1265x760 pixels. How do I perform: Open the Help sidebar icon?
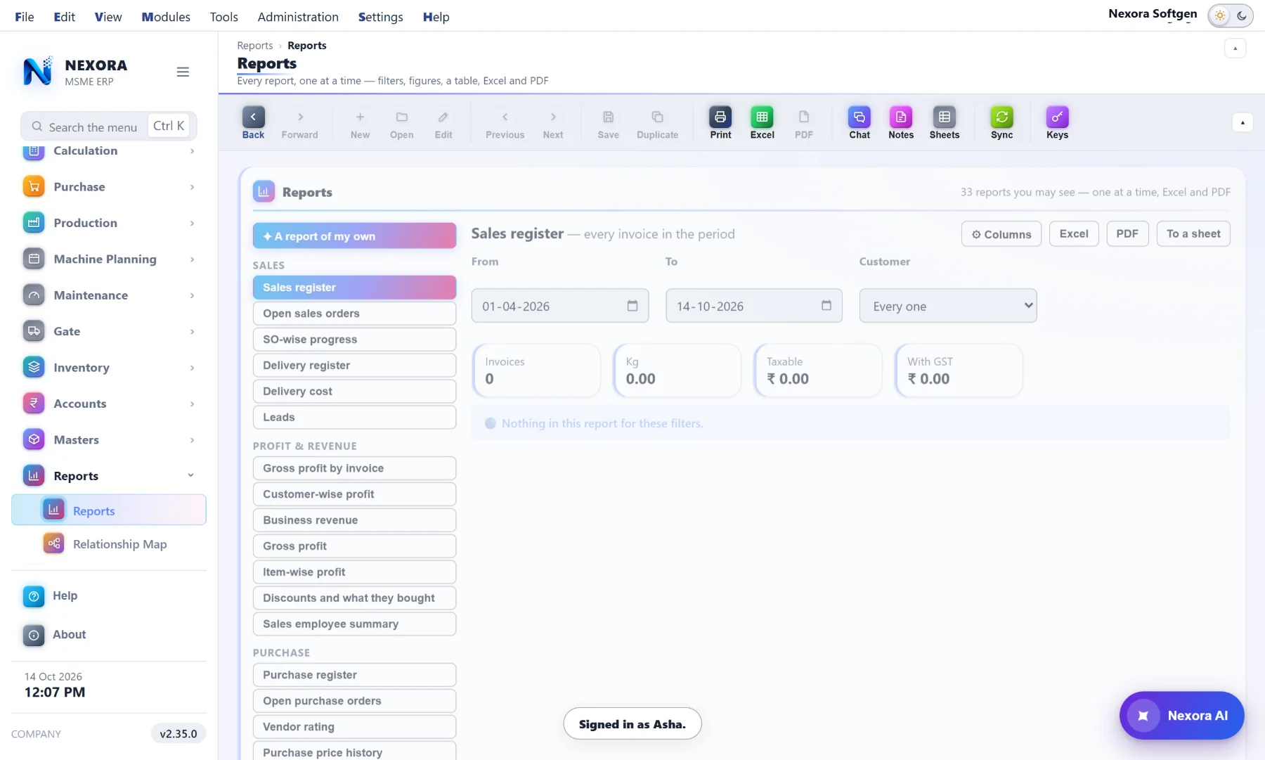point(33,596)
